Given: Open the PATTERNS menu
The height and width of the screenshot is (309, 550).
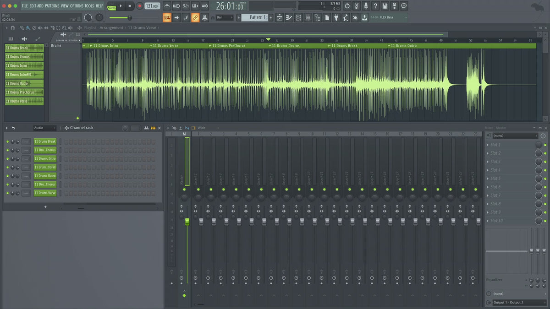Looking at the screenshot, I should pyautogui.click(x=52, y=6).
